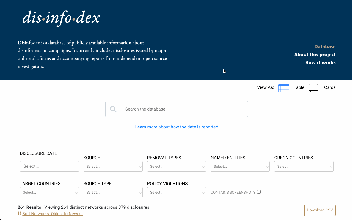352x220 pixels.
Task: Expand the Origin Countries dropdown
Action: [x=304, y=166]
